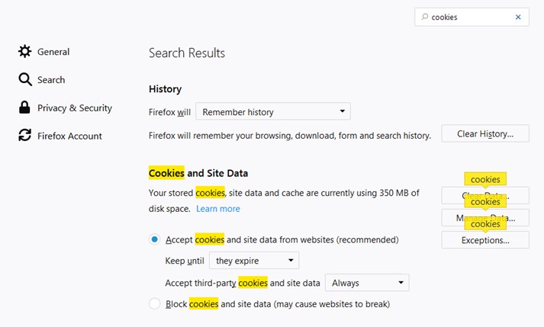Click the Clear History button
Screen dimensions: 544x327
(x=485, y=133)
